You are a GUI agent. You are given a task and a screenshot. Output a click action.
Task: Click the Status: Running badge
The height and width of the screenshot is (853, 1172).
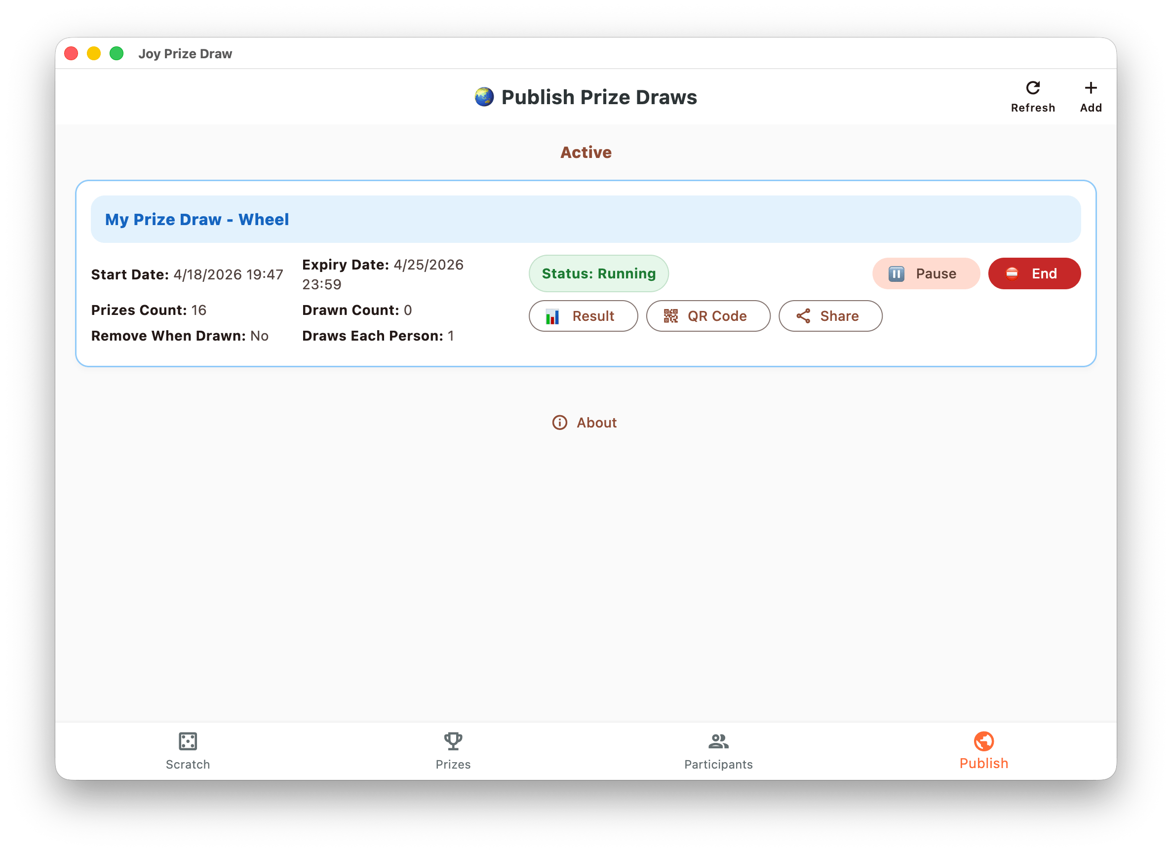598,273
